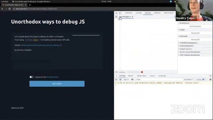This screenshot has width=213, height=120.
Task: Clear the console icon
Action: tap(120, 79)
